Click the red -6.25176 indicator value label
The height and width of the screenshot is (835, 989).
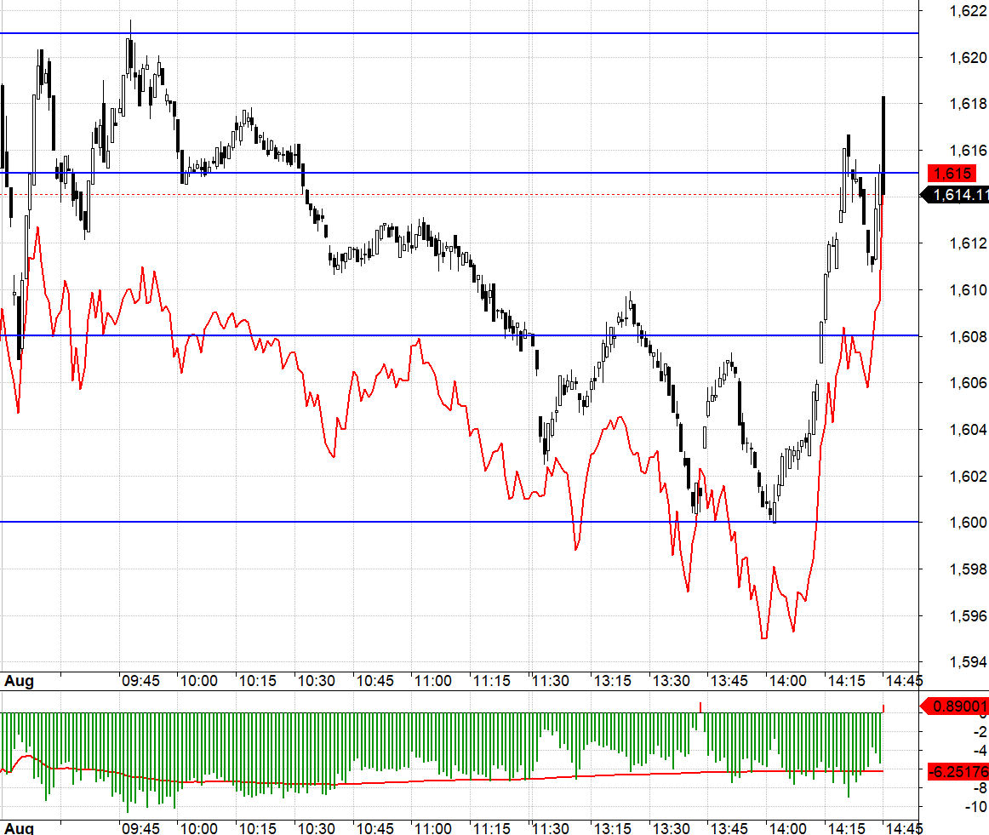pyautogui.click(x=958, y=770)
